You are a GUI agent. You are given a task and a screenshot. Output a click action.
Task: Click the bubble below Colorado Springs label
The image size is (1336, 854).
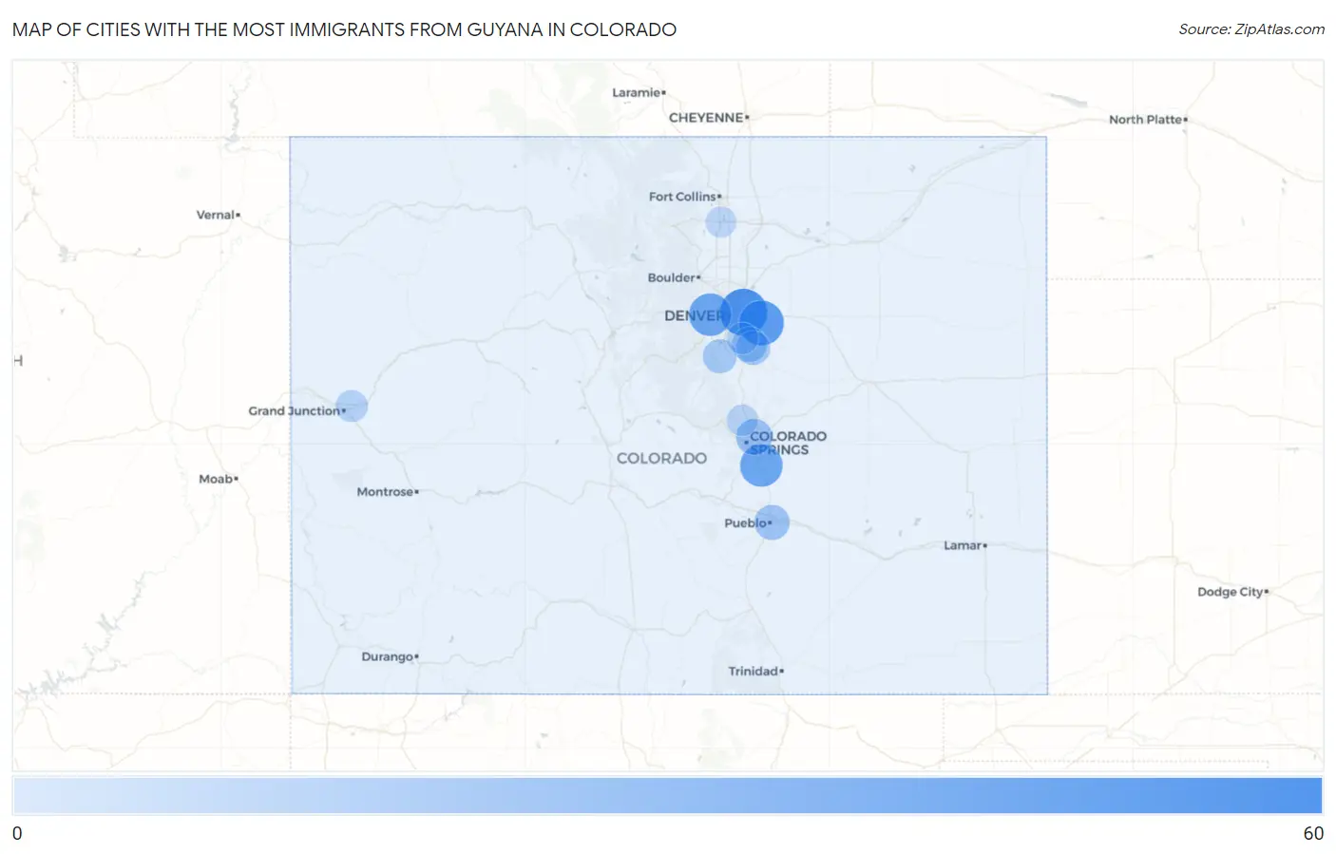tap(761, 465)
